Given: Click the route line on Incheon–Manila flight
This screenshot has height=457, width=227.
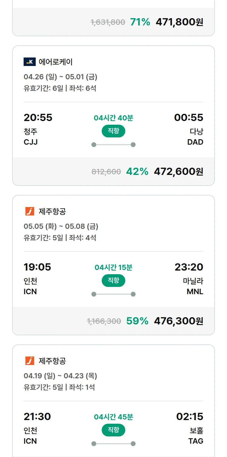Looking at the screenshot, I should pyautogui.click(x=113, y=294).
